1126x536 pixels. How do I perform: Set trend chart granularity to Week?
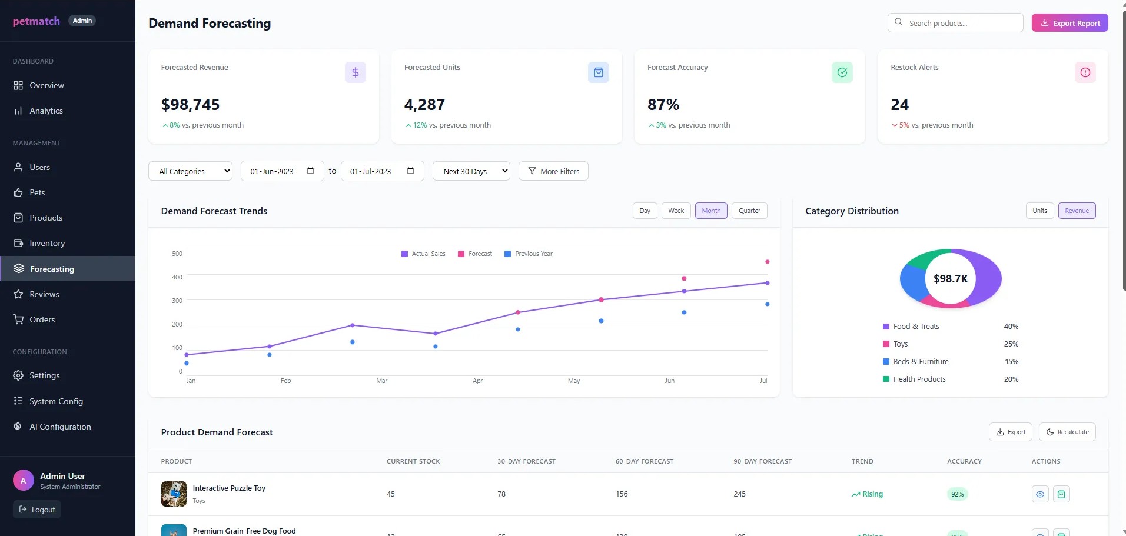[x=676, y=211]
